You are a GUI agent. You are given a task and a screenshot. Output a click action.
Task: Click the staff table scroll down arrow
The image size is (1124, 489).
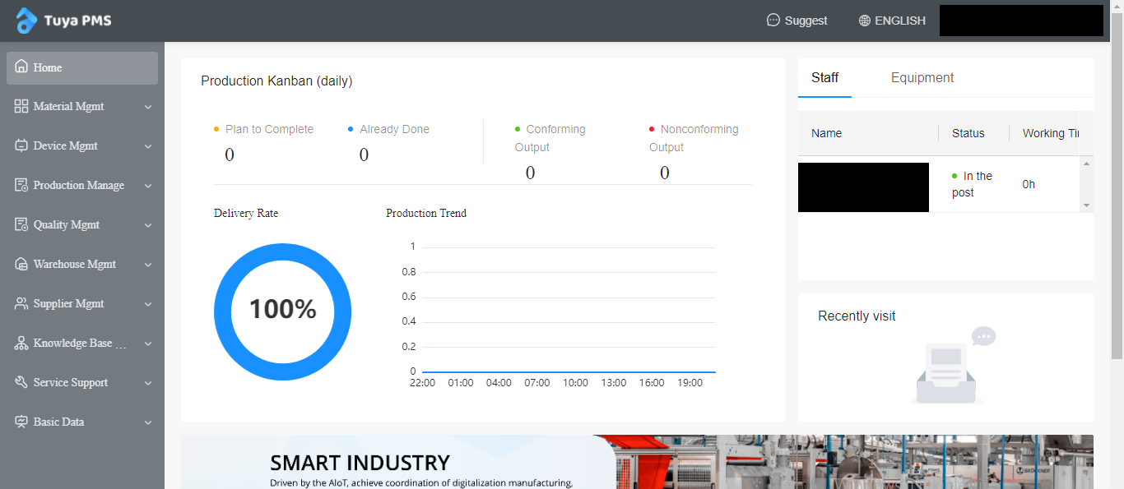coord(1086,205)
